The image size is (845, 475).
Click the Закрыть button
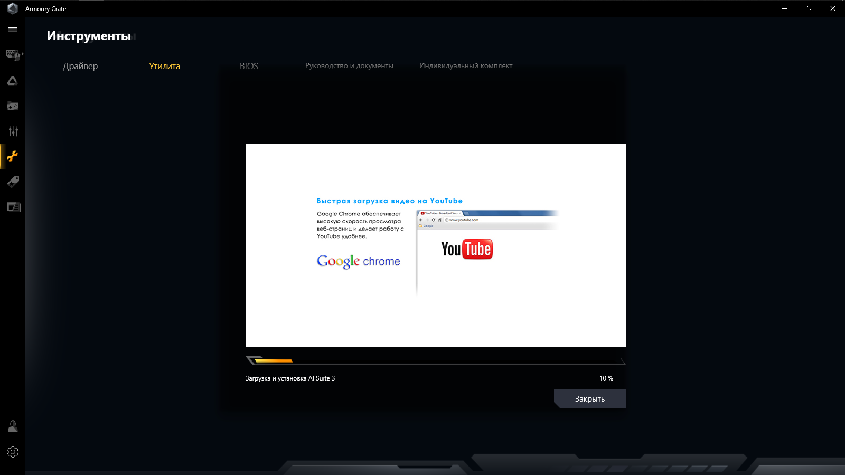590,399
